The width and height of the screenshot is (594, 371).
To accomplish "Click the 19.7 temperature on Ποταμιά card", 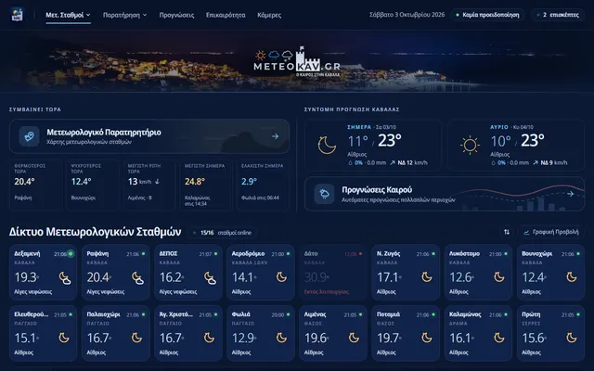I will pyautogui.click(x=388, y=338).
